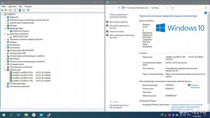Image resolution: width=210 pixels, height=118 pixels.
Task: Click the Очереди печати printer icon
Action: 8,64
